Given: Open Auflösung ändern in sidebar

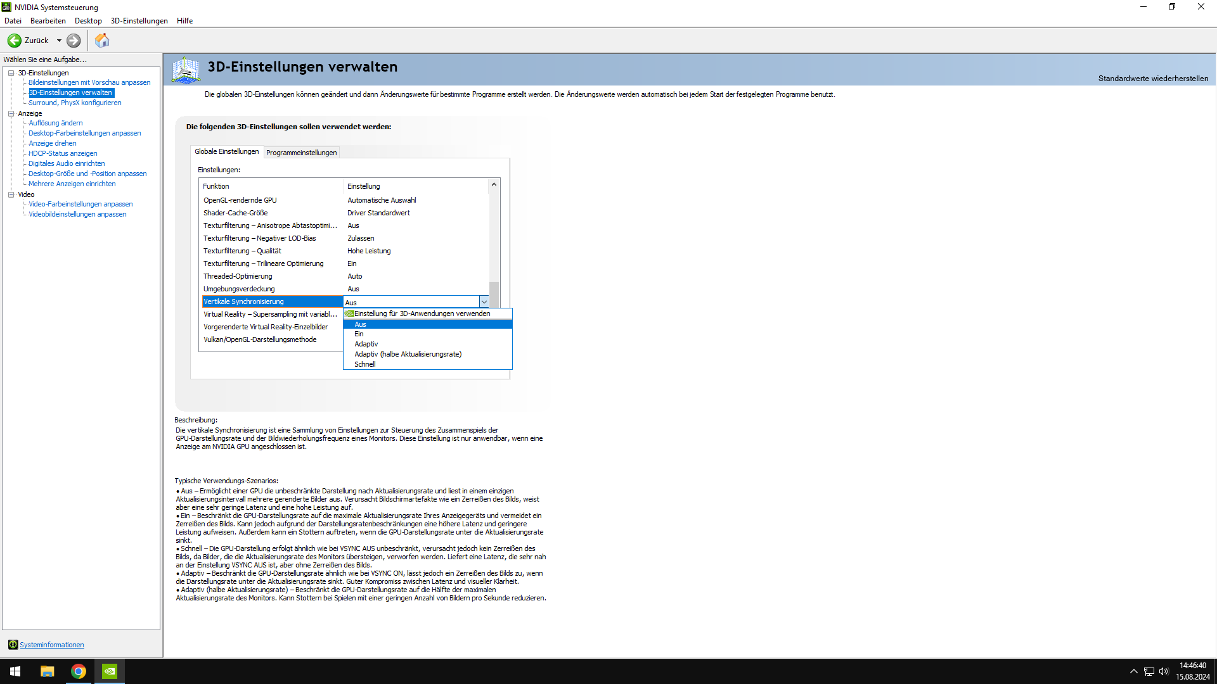Looking at the screenshot, I should 56,123.
